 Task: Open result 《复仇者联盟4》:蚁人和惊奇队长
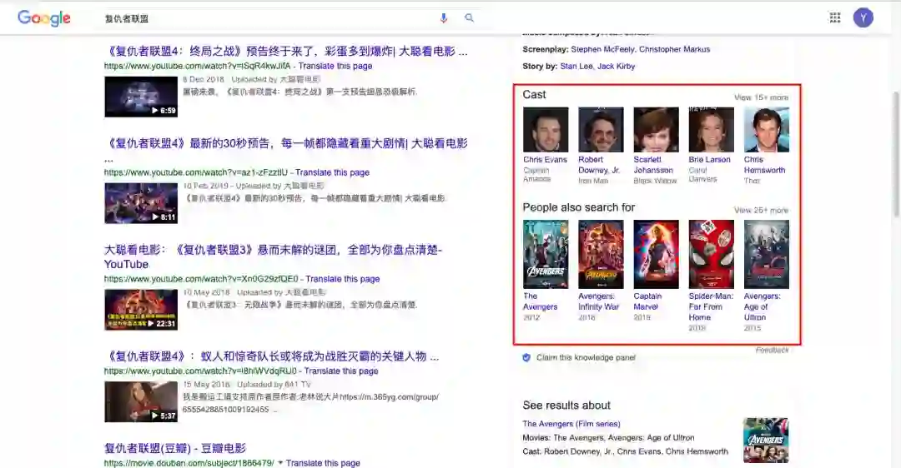[272, 356]
